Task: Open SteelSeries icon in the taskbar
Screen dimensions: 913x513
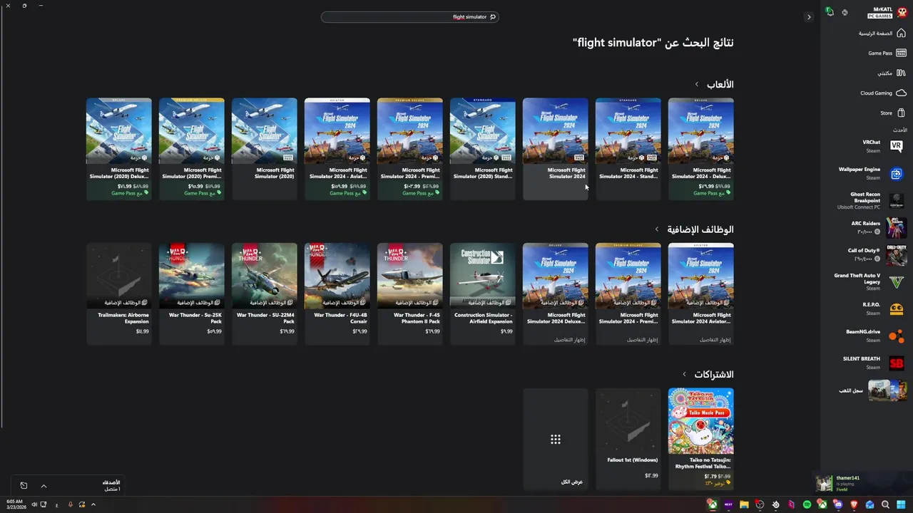Action: tap(775, 504)
